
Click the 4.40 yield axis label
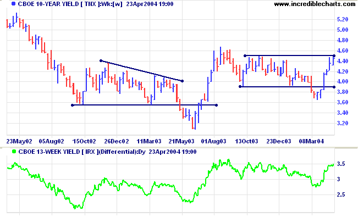point(343,61)
